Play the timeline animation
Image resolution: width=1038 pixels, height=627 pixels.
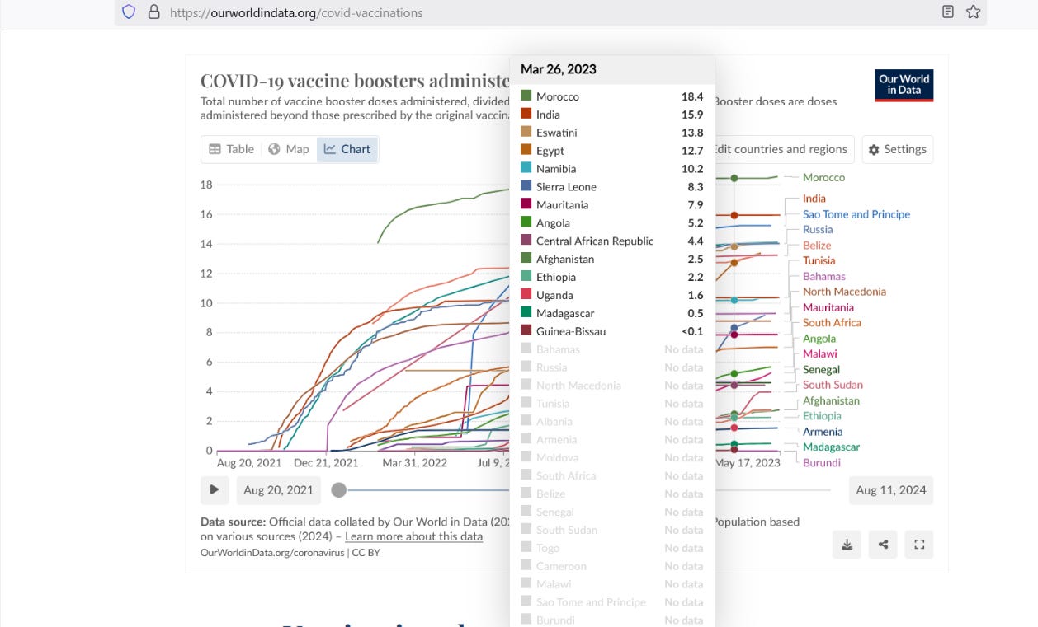click(x=215, y=489)
